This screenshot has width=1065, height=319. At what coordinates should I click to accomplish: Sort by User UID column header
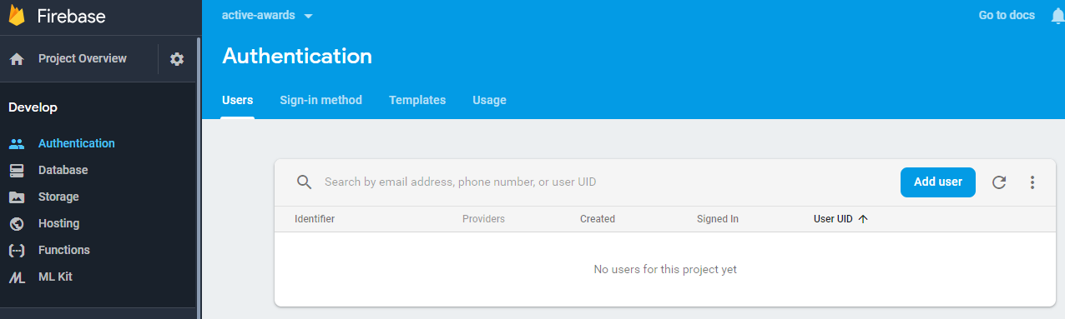[x=833, y=219]
